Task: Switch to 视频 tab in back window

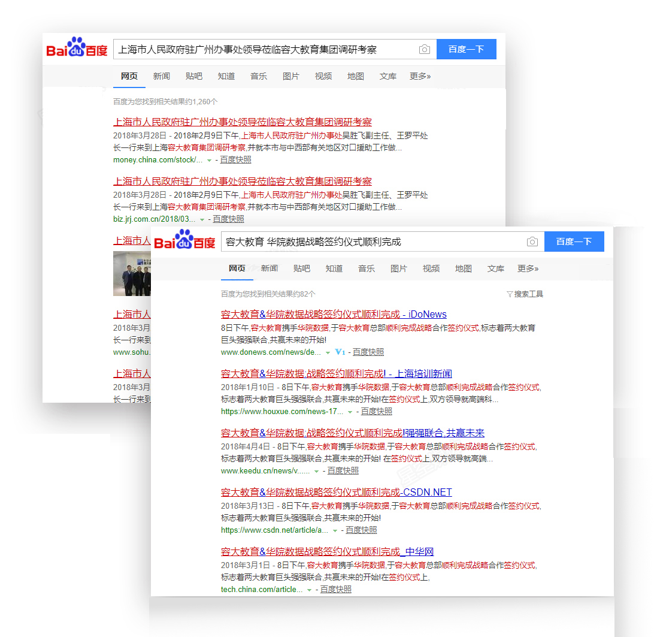Action: pos(323,76)
